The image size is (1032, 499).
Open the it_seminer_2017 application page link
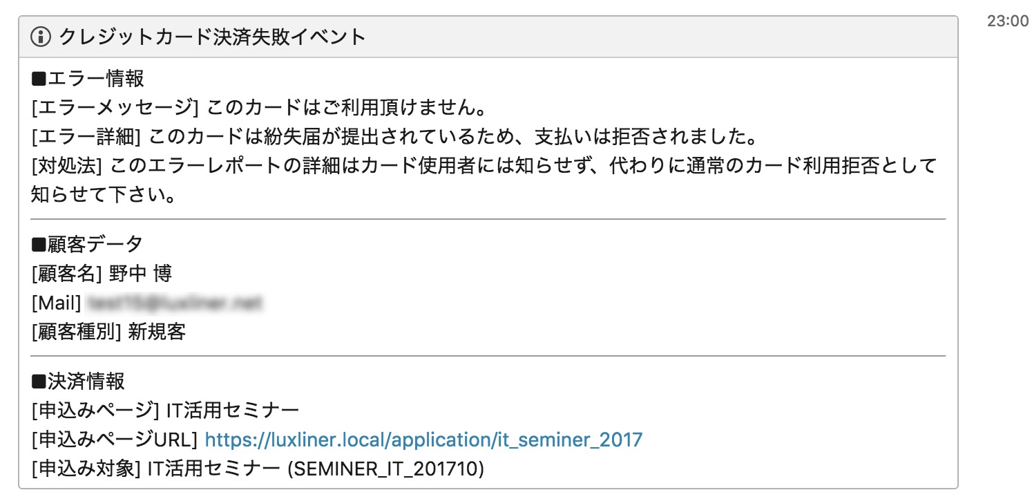[x=423, y=440]
